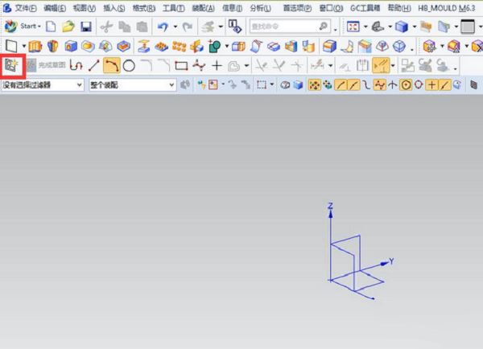Select the Circle sketch tool
Image resolution: width=483 pixels, height=349 pixels.
coord(129,66)
